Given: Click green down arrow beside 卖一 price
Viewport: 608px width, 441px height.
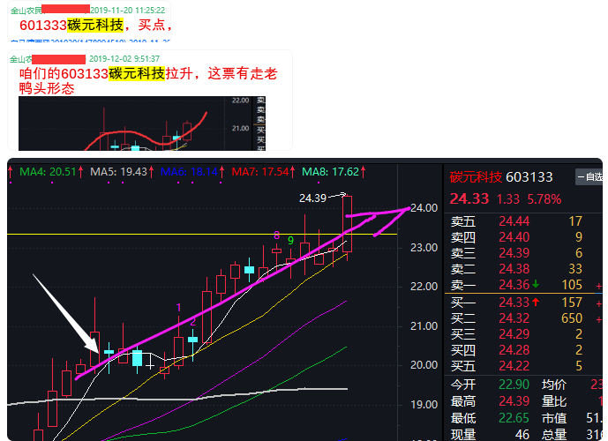Looking at the screenshot, I should 536,284.
